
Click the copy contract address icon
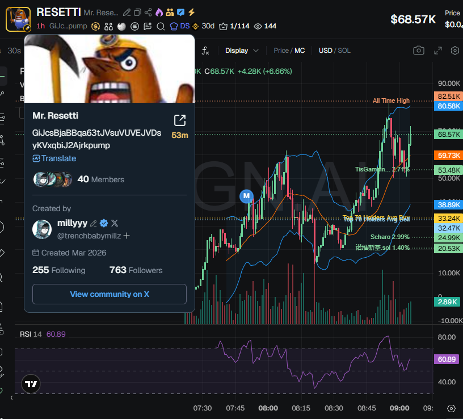click(x=138, y=12)
